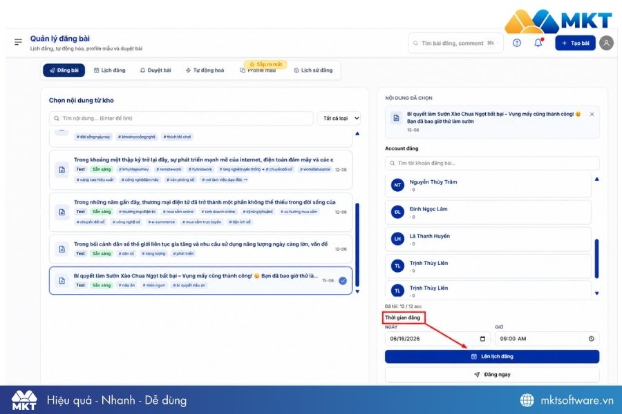The height and width of the screenshot is (414, 622).
Task: Switch to the Lịch đăng tab
Action: coord(109,70)
